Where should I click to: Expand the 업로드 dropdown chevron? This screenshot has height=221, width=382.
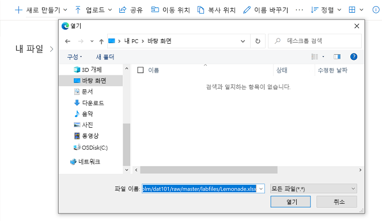tap(110, 10)
